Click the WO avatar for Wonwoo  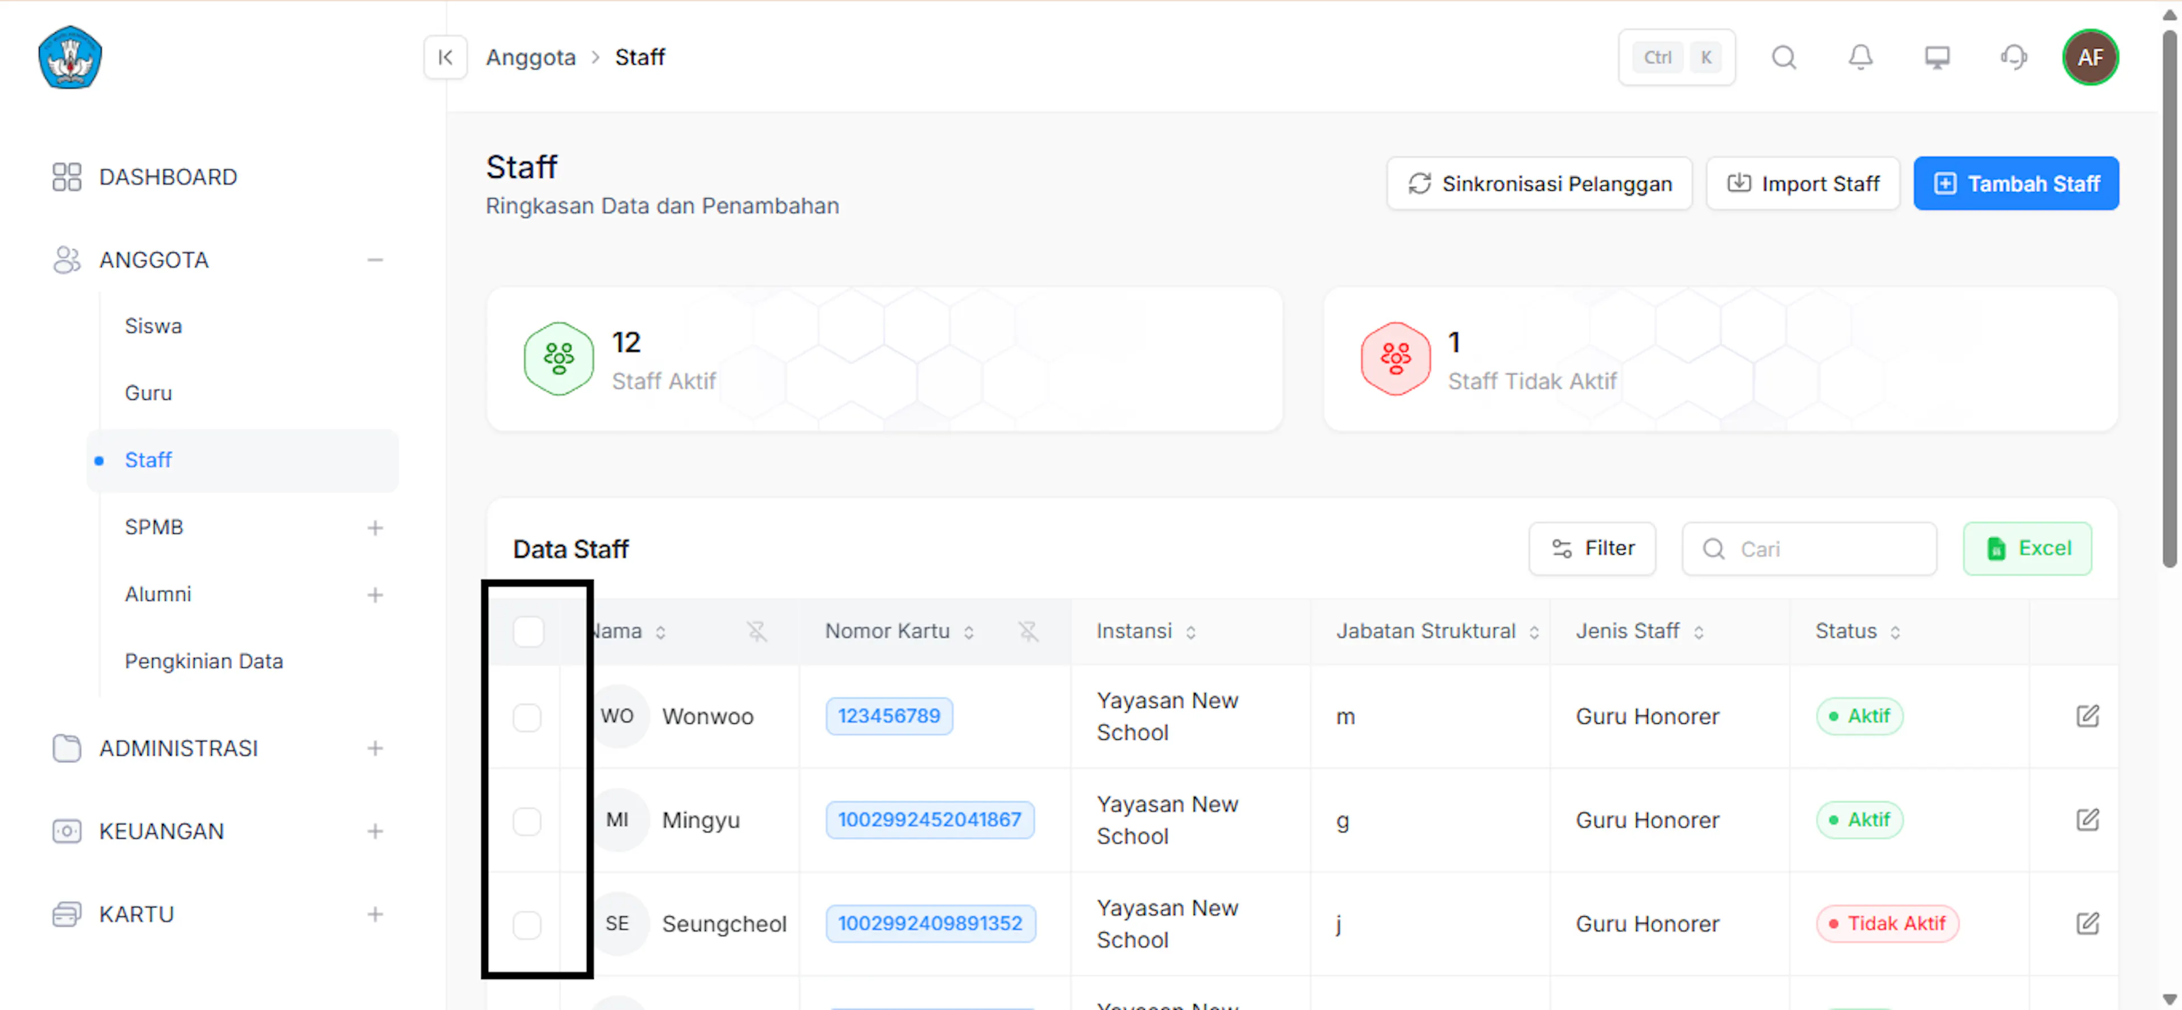point(618,716)
